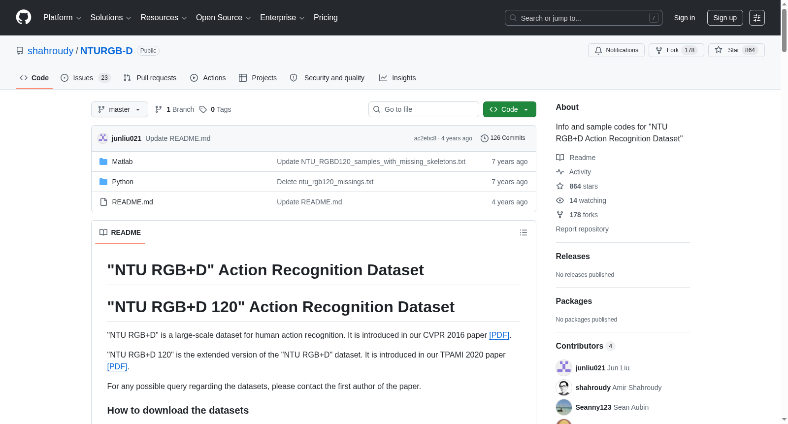Open the TPAMI 2020 paper PDF link
Viewport: 788px width, 424px height.
[x=117, y=366]
